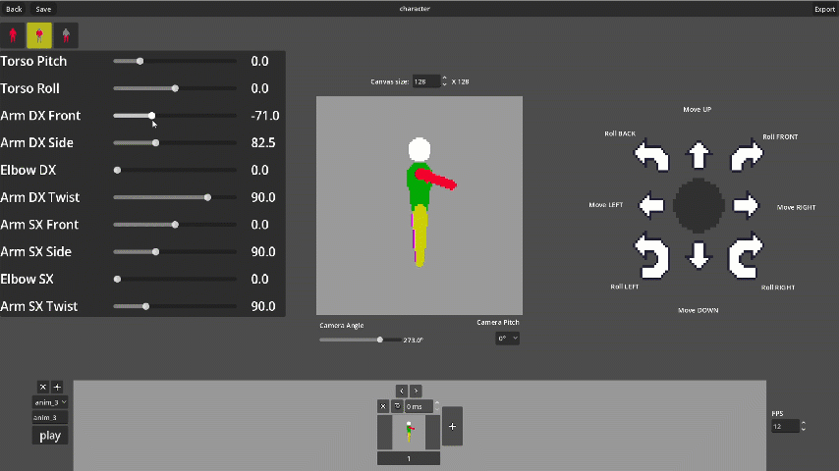Click the Move LEFT arrow icon
This screenshot has width=839, height=471.
652,205
